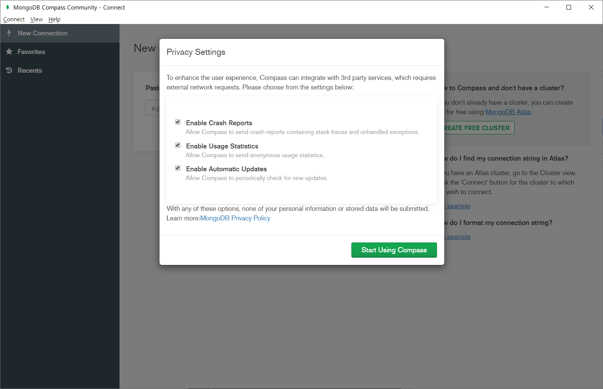This screenshot has width=603, height=389.
Task: Click the Create Free Cluster button
Action: tap(479, 128)
